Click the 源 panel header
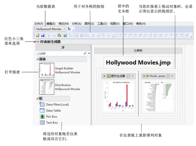 (63, 48)
